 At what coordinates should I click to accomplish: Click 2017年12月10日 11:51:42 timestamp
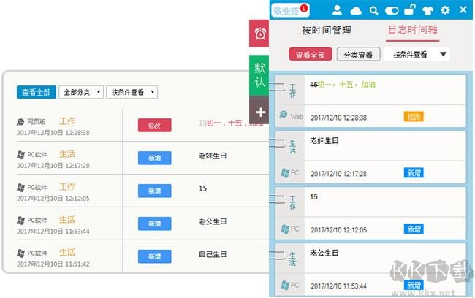click(53, 264)
